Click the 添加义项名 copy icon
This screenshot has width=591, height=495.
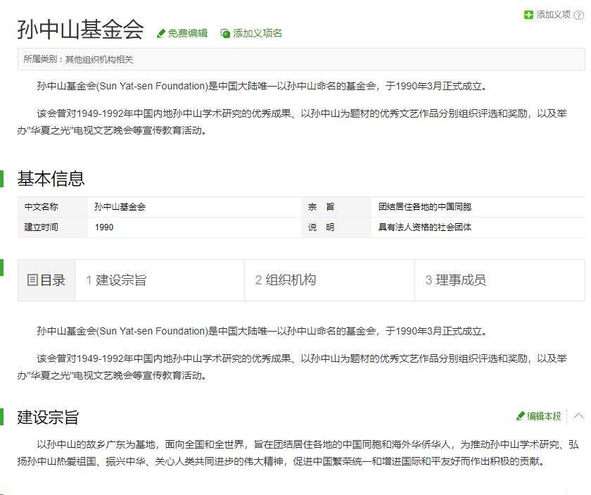(x=225, y=34)
